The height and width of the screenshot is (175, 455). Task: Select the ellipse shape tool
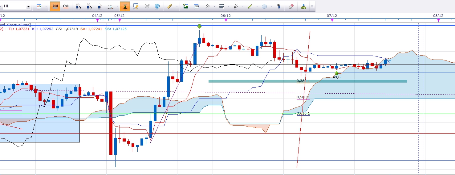(264, 6)
